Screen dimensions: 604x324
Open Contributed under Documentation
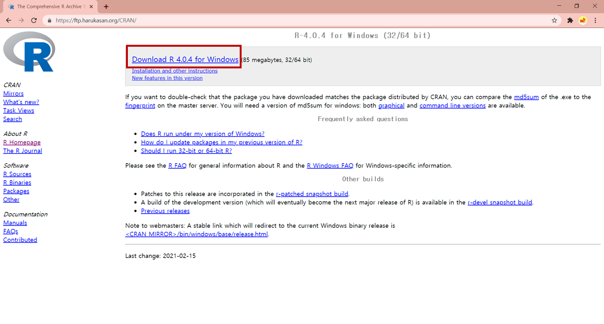click(20, 240)
